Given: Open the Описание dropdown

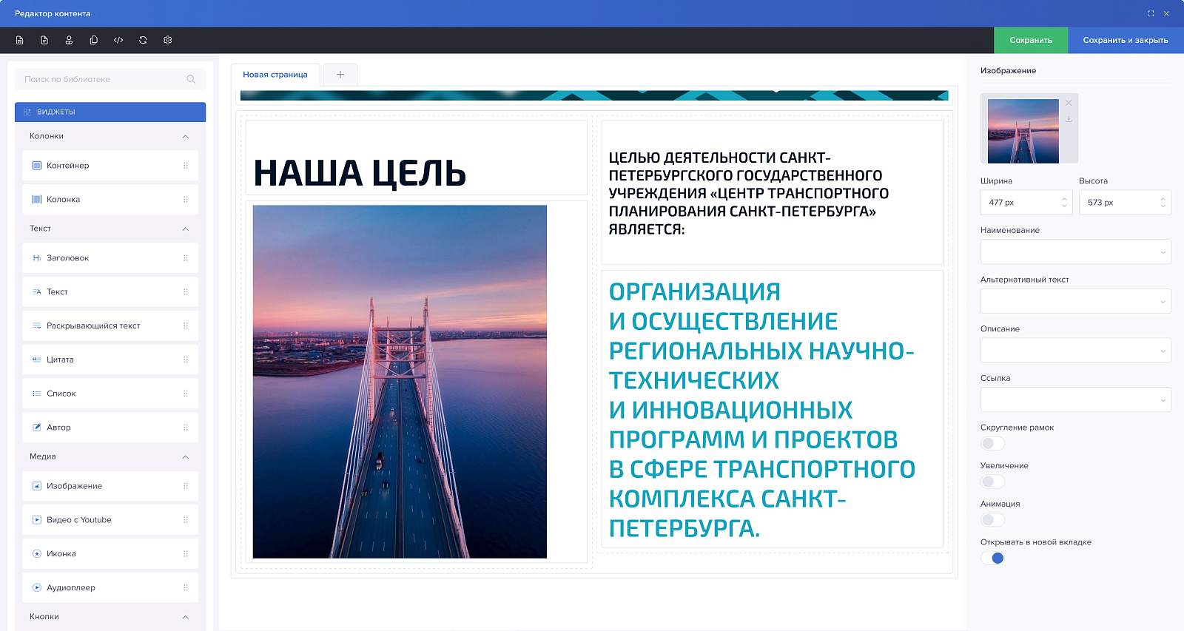Looking at the screenshot, I should point(1075,351).
